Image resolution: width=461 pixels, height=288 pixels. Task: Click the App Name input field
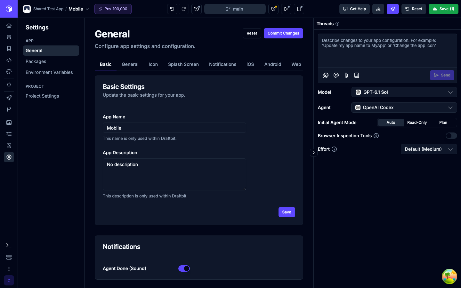[174, 128]
